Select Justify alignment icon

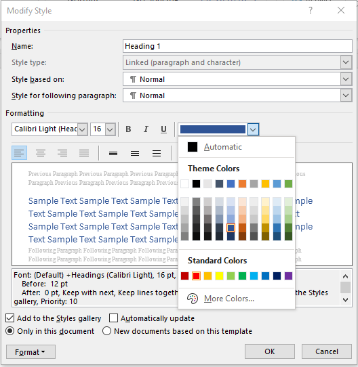pyautogui.click(x=84, y=153)
